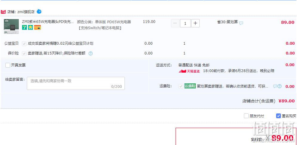Toggle the 运费险 checkbox
297x145 pixels.
181,86
